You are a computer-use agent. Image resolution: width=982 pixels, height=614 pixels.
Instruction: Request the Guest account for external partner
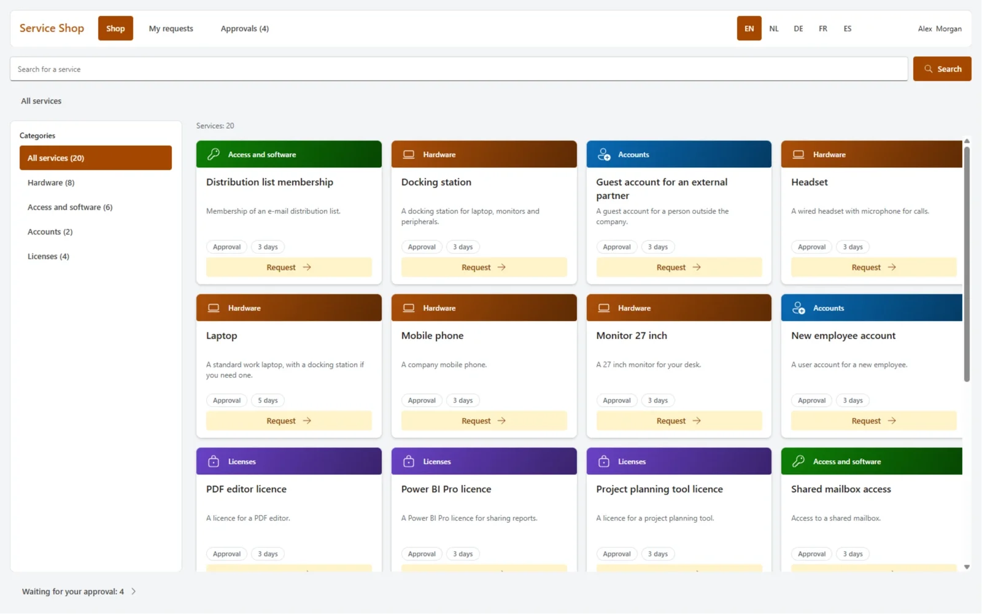coord(679,267)
